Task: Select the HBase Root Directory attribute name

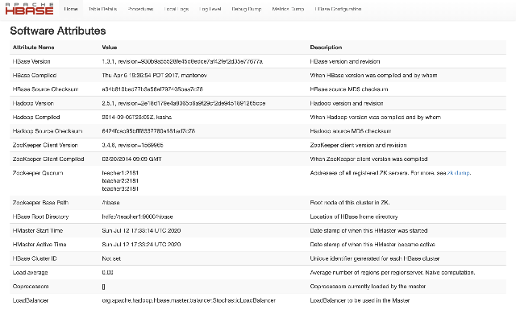Action: (40, 217)
